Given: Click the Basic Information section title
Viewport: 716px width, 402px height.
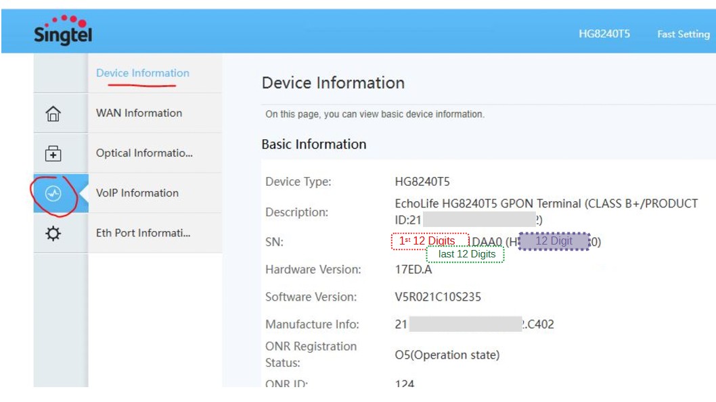Looking at the screenshot, I should (x=314, y=144).
